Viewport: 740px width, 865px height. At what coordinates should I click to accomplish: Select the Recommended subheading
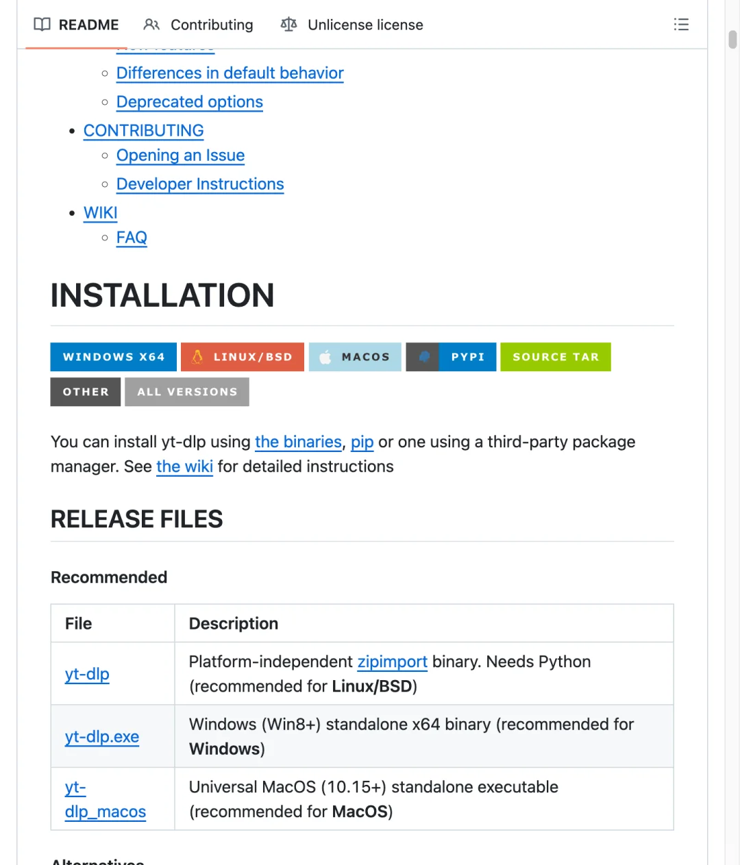(x=109, y=577)
